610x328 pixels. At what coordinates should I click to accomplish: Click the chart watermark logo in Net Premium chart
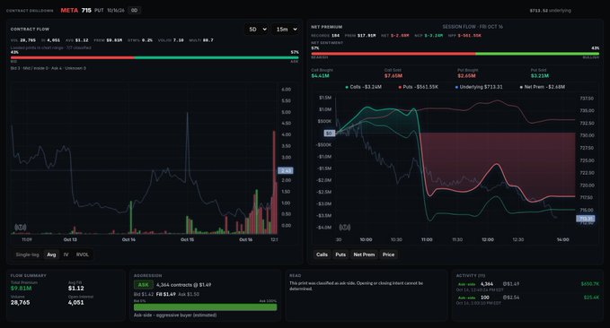tap(345, 227)
